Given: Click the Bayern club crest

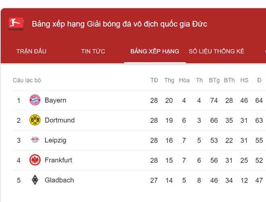Looking at the screenshot, I should tap(35, 100).
